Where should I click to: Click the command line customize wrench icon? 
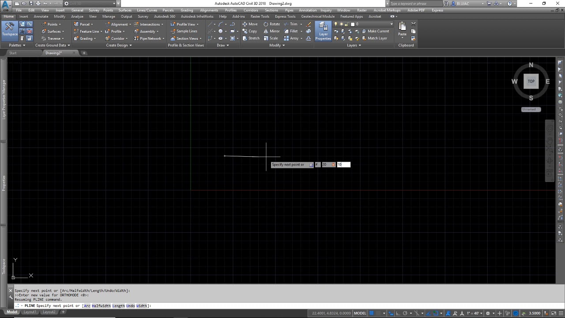[x=11, y=297]
